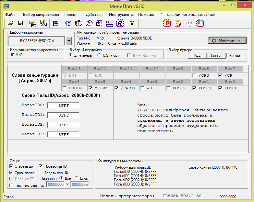Click the ПользID0 value field
The image size is (254, 202).
(63, 106)
